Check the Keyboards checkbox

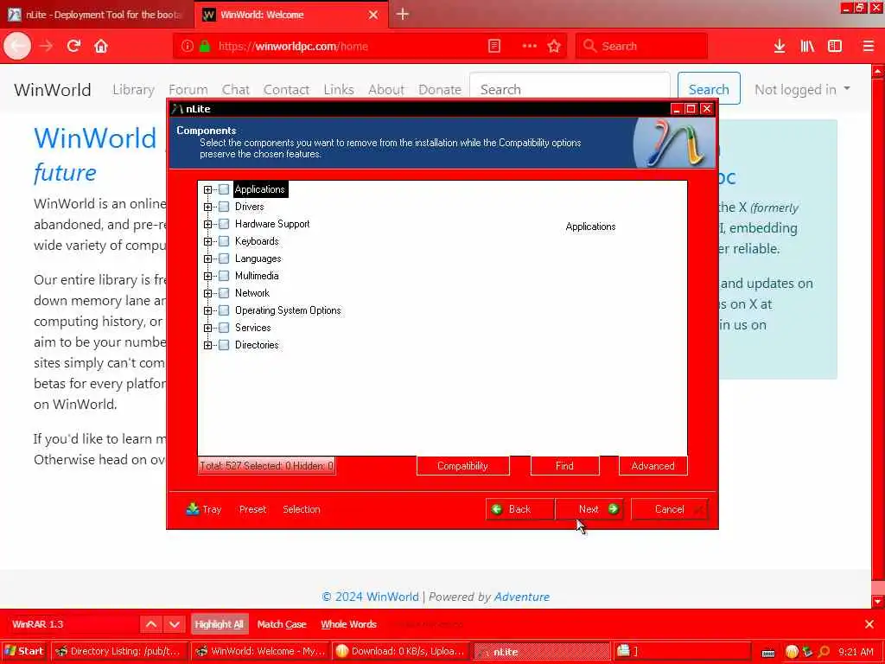(x=224, y=242)
